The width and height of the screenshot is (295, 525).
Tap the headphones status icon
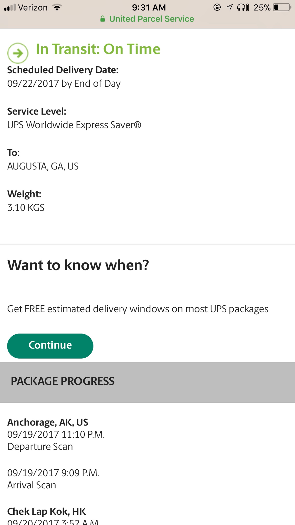243,7
